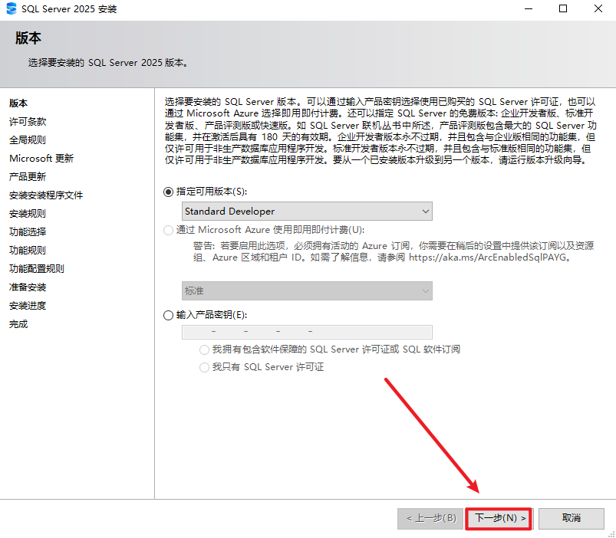Click the 上一步(B) back button
The width and height of the screenshot is (616, 538).
pyautogui.click(x=430, y=518)
